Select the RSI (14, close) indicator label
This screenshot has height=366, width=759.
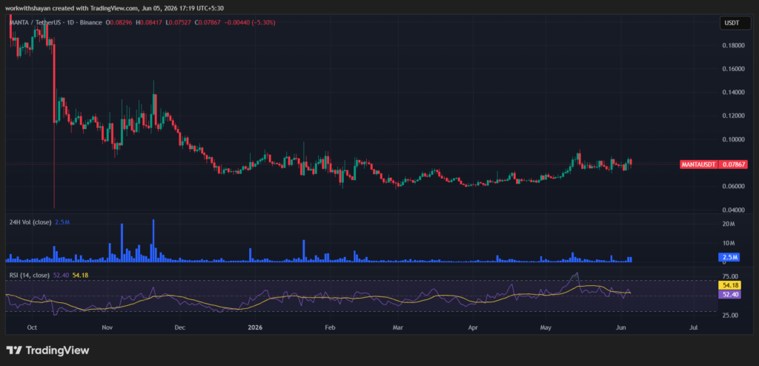pos(29,275)
